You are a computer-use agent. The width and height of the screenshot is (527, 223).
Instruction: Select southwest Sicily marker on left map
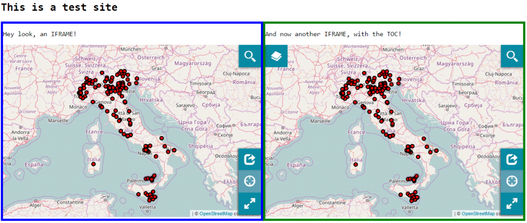(x=138, y=194)
